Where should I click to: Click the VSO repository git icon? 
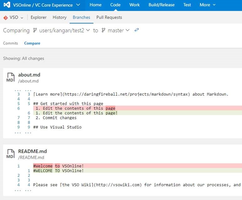tap(6, 18)
